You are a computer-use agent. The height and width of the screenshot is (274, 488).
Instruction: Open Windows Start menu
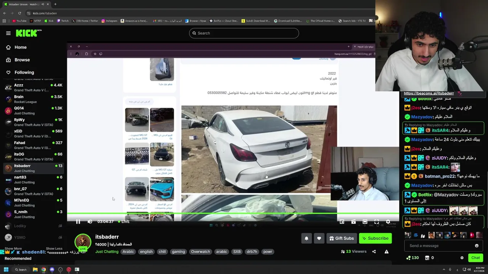pos(6,269)
